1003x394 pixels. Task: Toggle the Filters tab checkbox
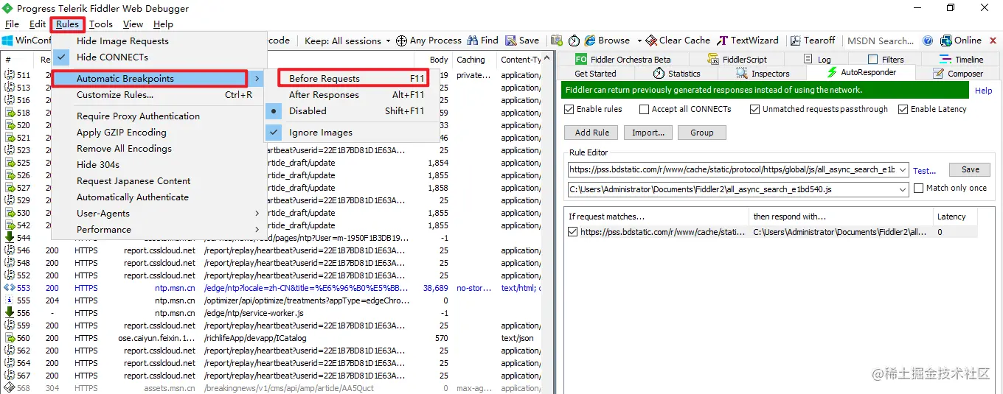click(x=873, y=60)
